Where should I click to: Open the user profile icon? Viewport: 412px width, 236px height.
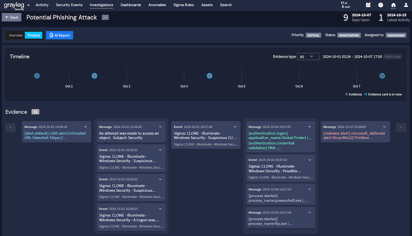(405, 5)
